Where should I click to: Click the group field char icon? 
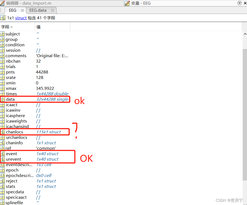click(x=2, y=39)
